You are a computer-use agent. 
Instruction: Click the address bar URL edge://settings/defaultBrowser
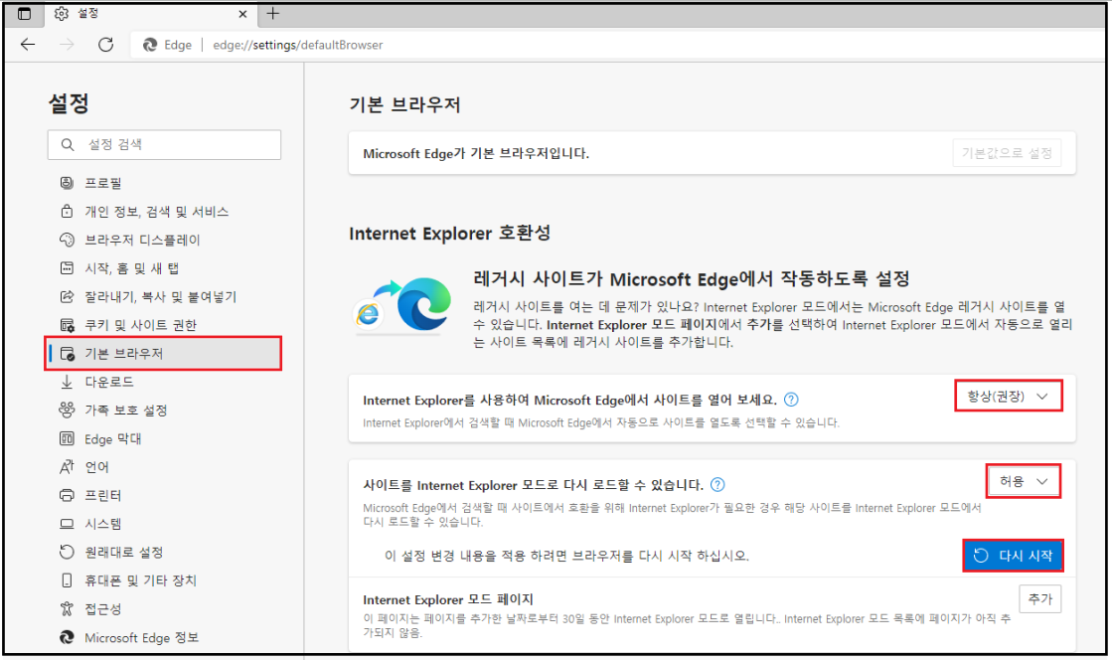[298, 45]
